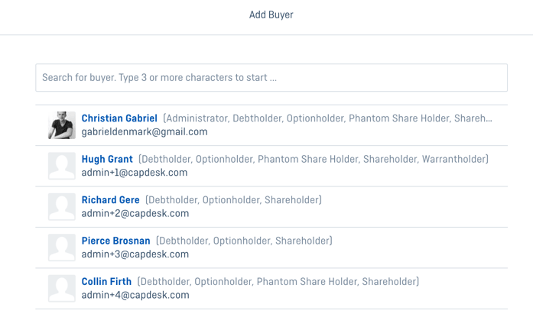Select Christian Gabriel's profile photo

(x=61, y=125)
